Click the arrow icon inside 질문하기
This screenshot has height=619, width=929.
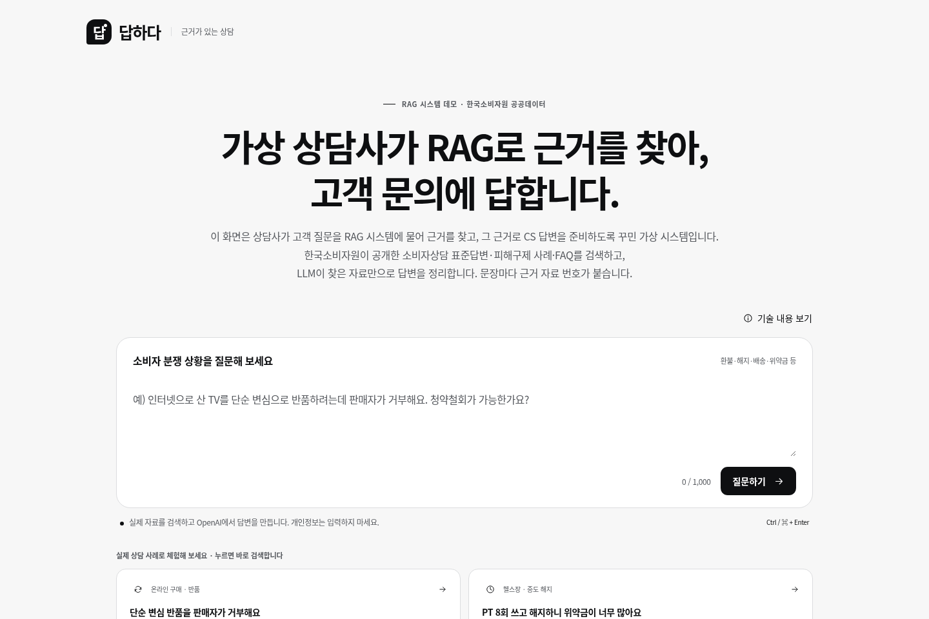pos(779,481)
